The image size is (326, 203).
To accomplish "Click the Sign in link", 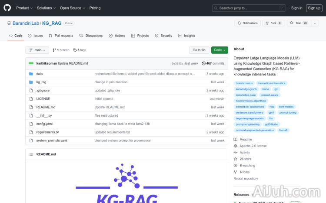I will (297, 8).
